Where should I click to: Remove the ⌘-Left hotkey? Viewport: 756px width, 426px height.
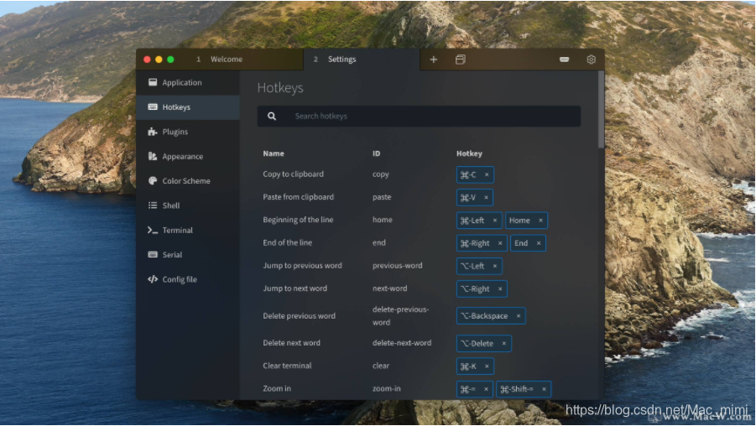[495, 221]
